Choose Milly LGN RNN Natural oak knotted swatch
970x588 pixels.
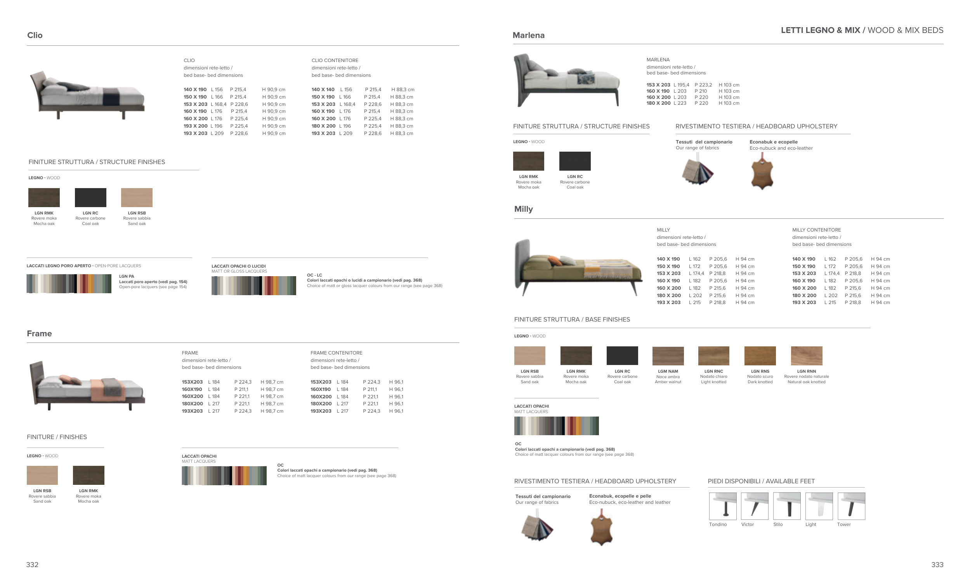coord(806,356)
